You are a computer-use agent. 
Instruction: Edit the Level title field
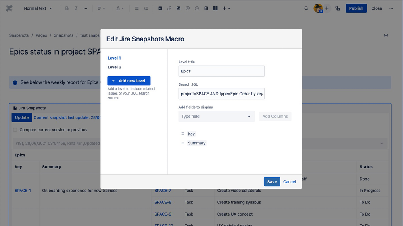pyautogui.click(x=221, y=71)
